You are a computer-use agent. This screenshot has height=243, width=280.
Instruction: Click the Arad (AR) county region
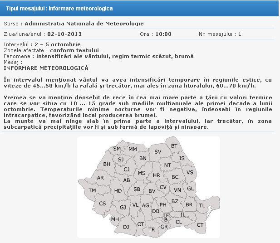[100, 178]
